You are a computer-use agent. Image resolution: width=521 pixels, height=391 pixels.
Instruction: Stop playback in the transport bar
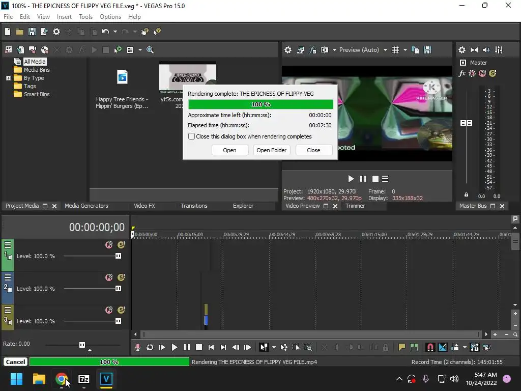[x=199, y=347]
